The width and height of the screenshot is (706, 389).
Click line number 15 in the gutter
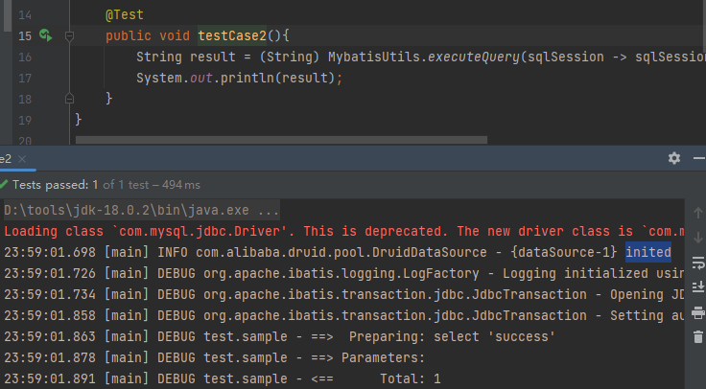[x=24, y=36]
